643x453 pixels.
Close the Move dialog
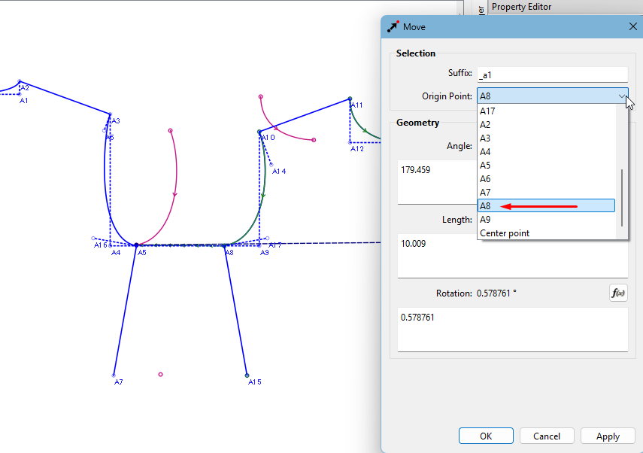click(x=632, y=26)
